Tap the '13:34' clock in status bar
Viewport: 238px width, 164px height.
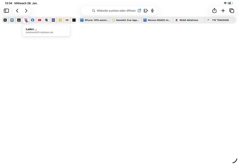(9, 3)
